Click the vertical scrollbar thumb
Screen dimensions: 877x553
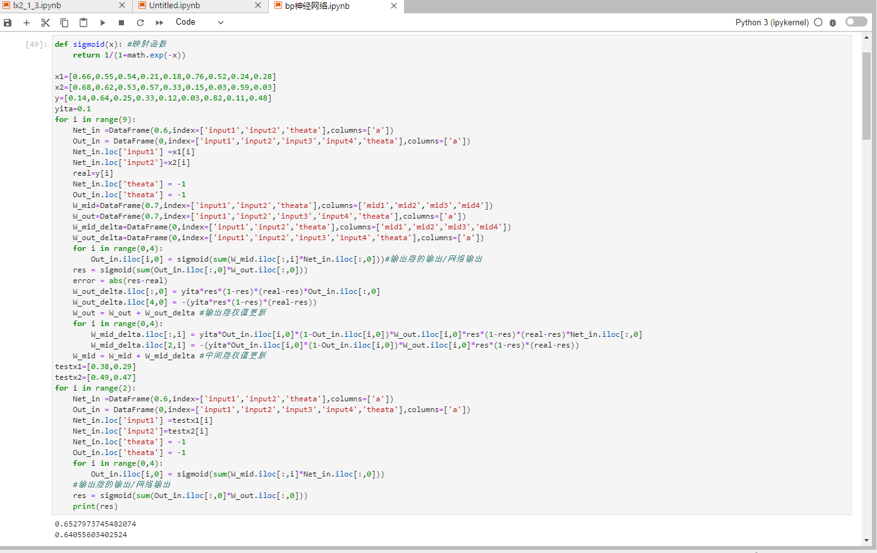[x=866, y=96]
